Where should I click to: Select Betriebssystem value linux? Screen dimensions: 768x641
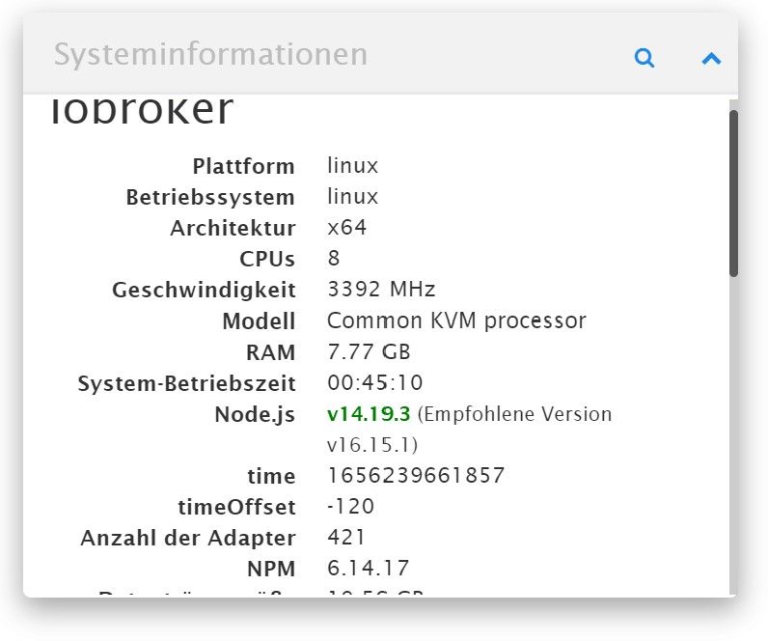tap(353, 197)
